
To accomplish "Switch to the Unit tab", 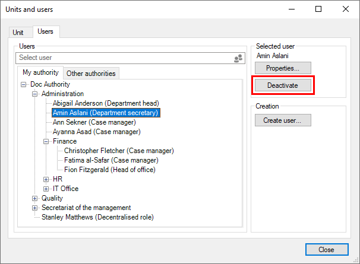I will point(18,33).
